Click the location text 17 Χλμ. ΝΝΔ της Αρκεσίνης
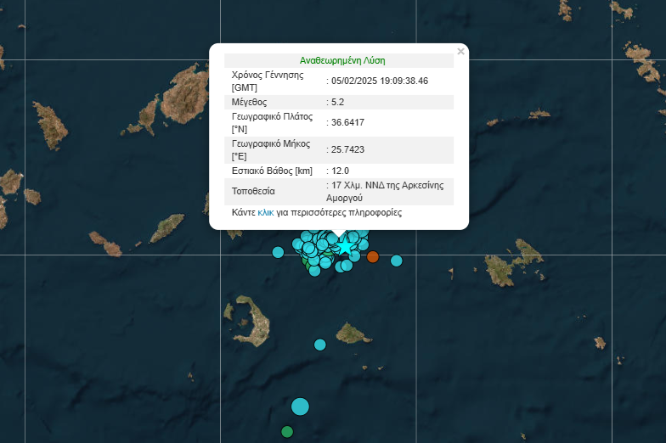Screen dimensions: 666x443 387,185
